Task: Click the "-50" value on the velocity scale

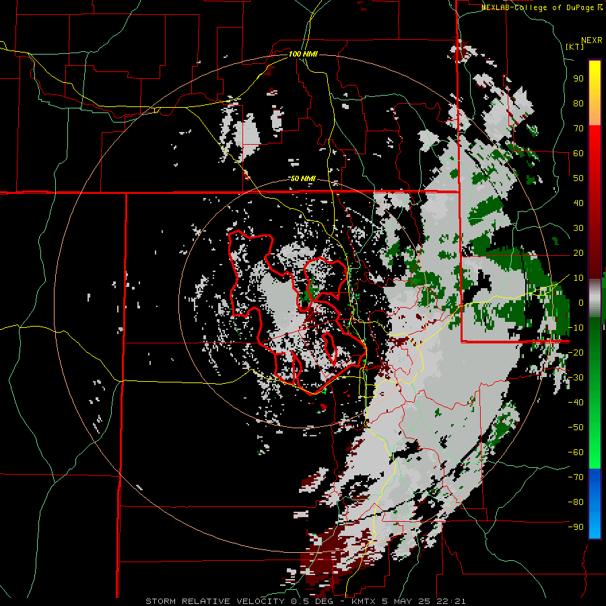Action: 576,428
